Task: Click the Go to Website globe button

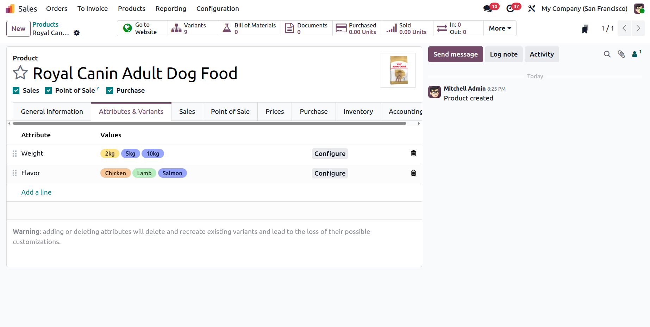Action: [x=142, y=28]
